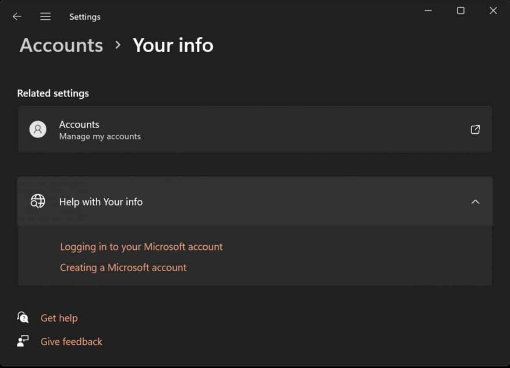This screenshot has width=510, height=368.
Task: Collapse the Help with Your info chevron
Action: tap(475, 202)
